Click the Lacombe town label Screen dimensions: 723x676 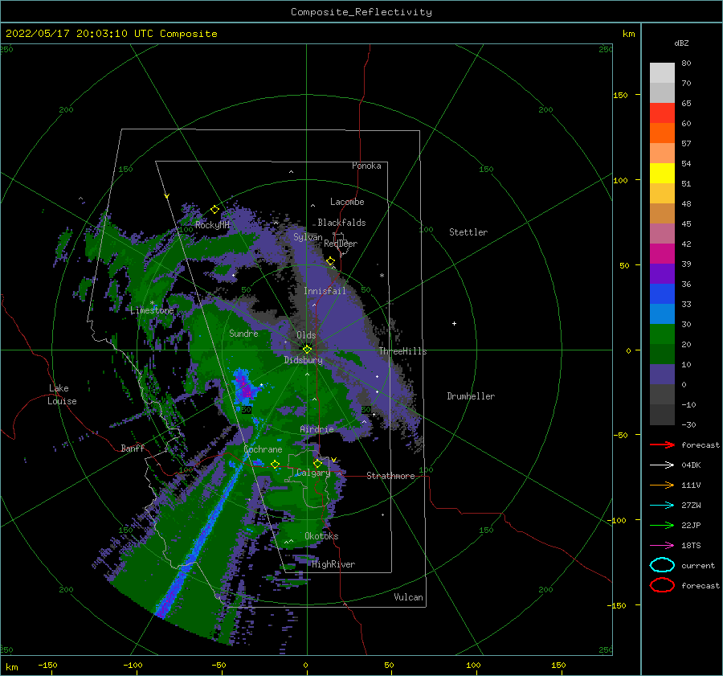click(x=347, y=202)
